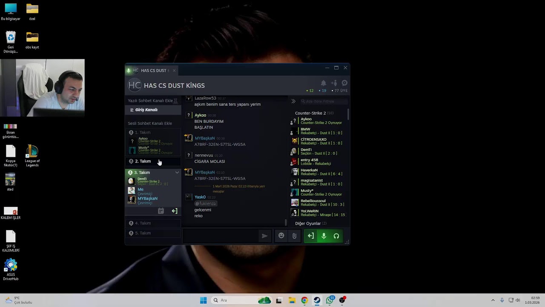Click nennevuu's name in the chat
Image resolution: width=545 pixels, height=307 pixels.
[204, 155]
